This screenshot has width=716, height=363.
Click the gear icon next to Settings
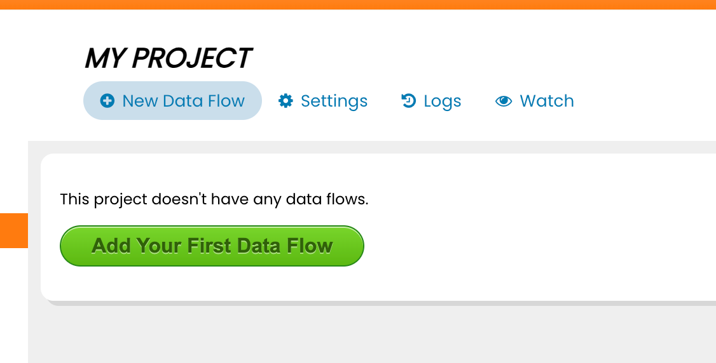(286, 101)
